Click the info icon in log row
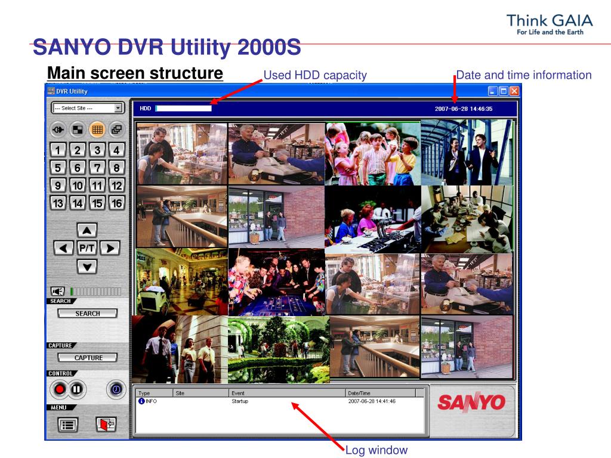 pyautogui.click(x=141, y=401)
